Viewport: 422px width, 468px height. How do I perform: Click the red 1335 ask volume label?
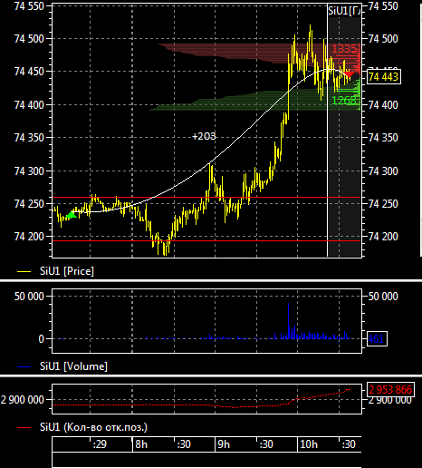tap(344, 49)
